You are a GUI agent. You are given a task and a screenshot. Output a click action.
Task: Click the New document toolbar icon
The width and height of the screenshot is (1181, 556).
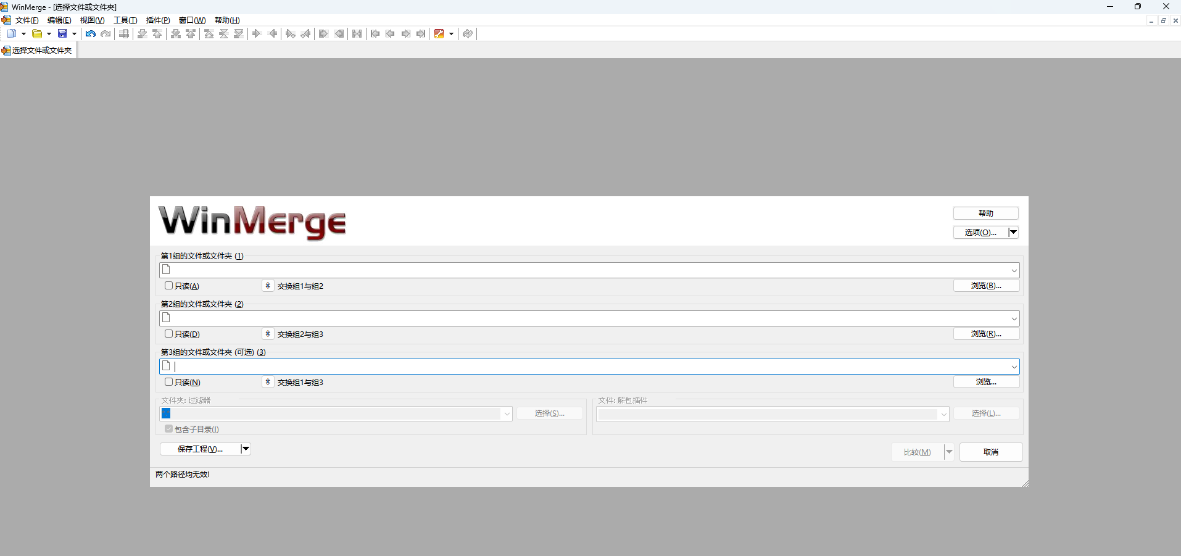coord(12,34)
